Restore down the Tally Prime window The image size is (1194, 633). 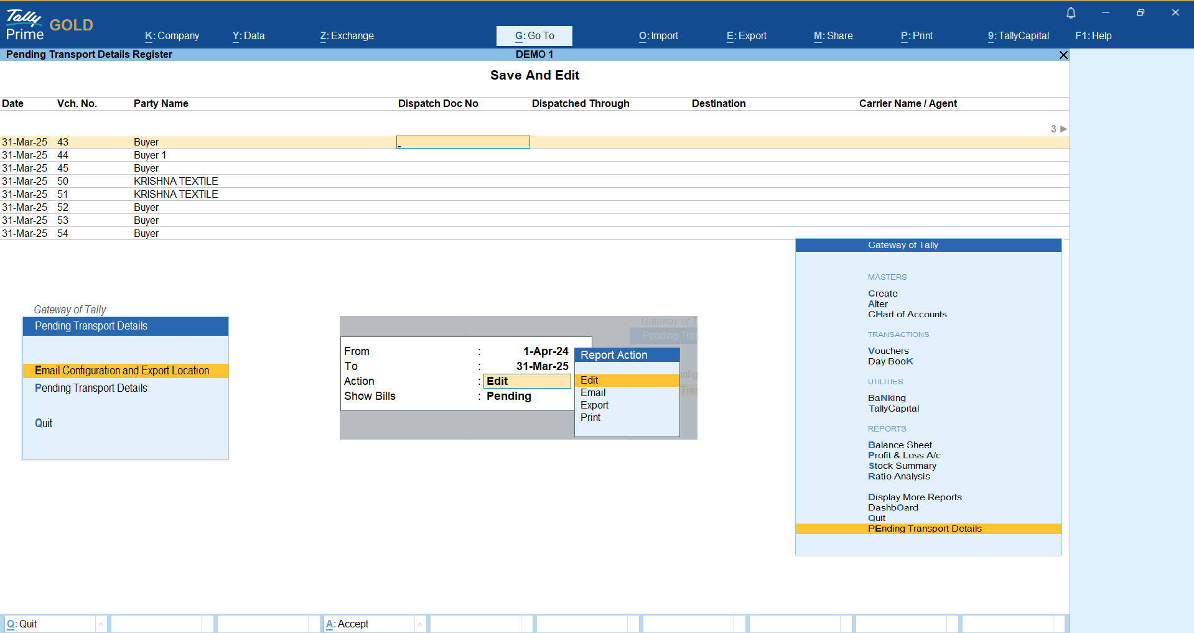pyautogui.click(x=1140, y=12)
